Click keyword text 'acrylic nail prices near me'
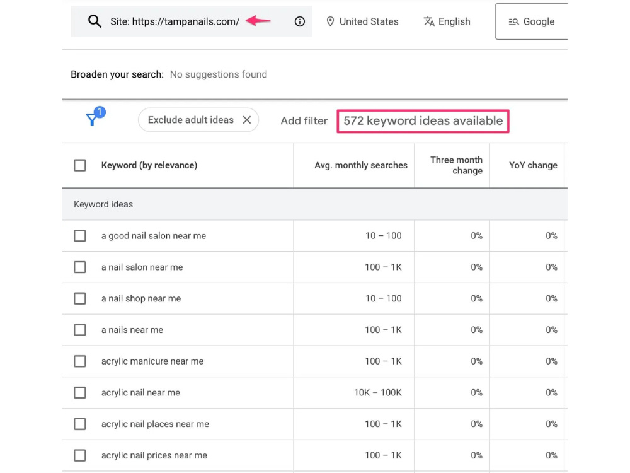Image resolution: width=630 pixels, height=473 pixels. click(154, 455)
